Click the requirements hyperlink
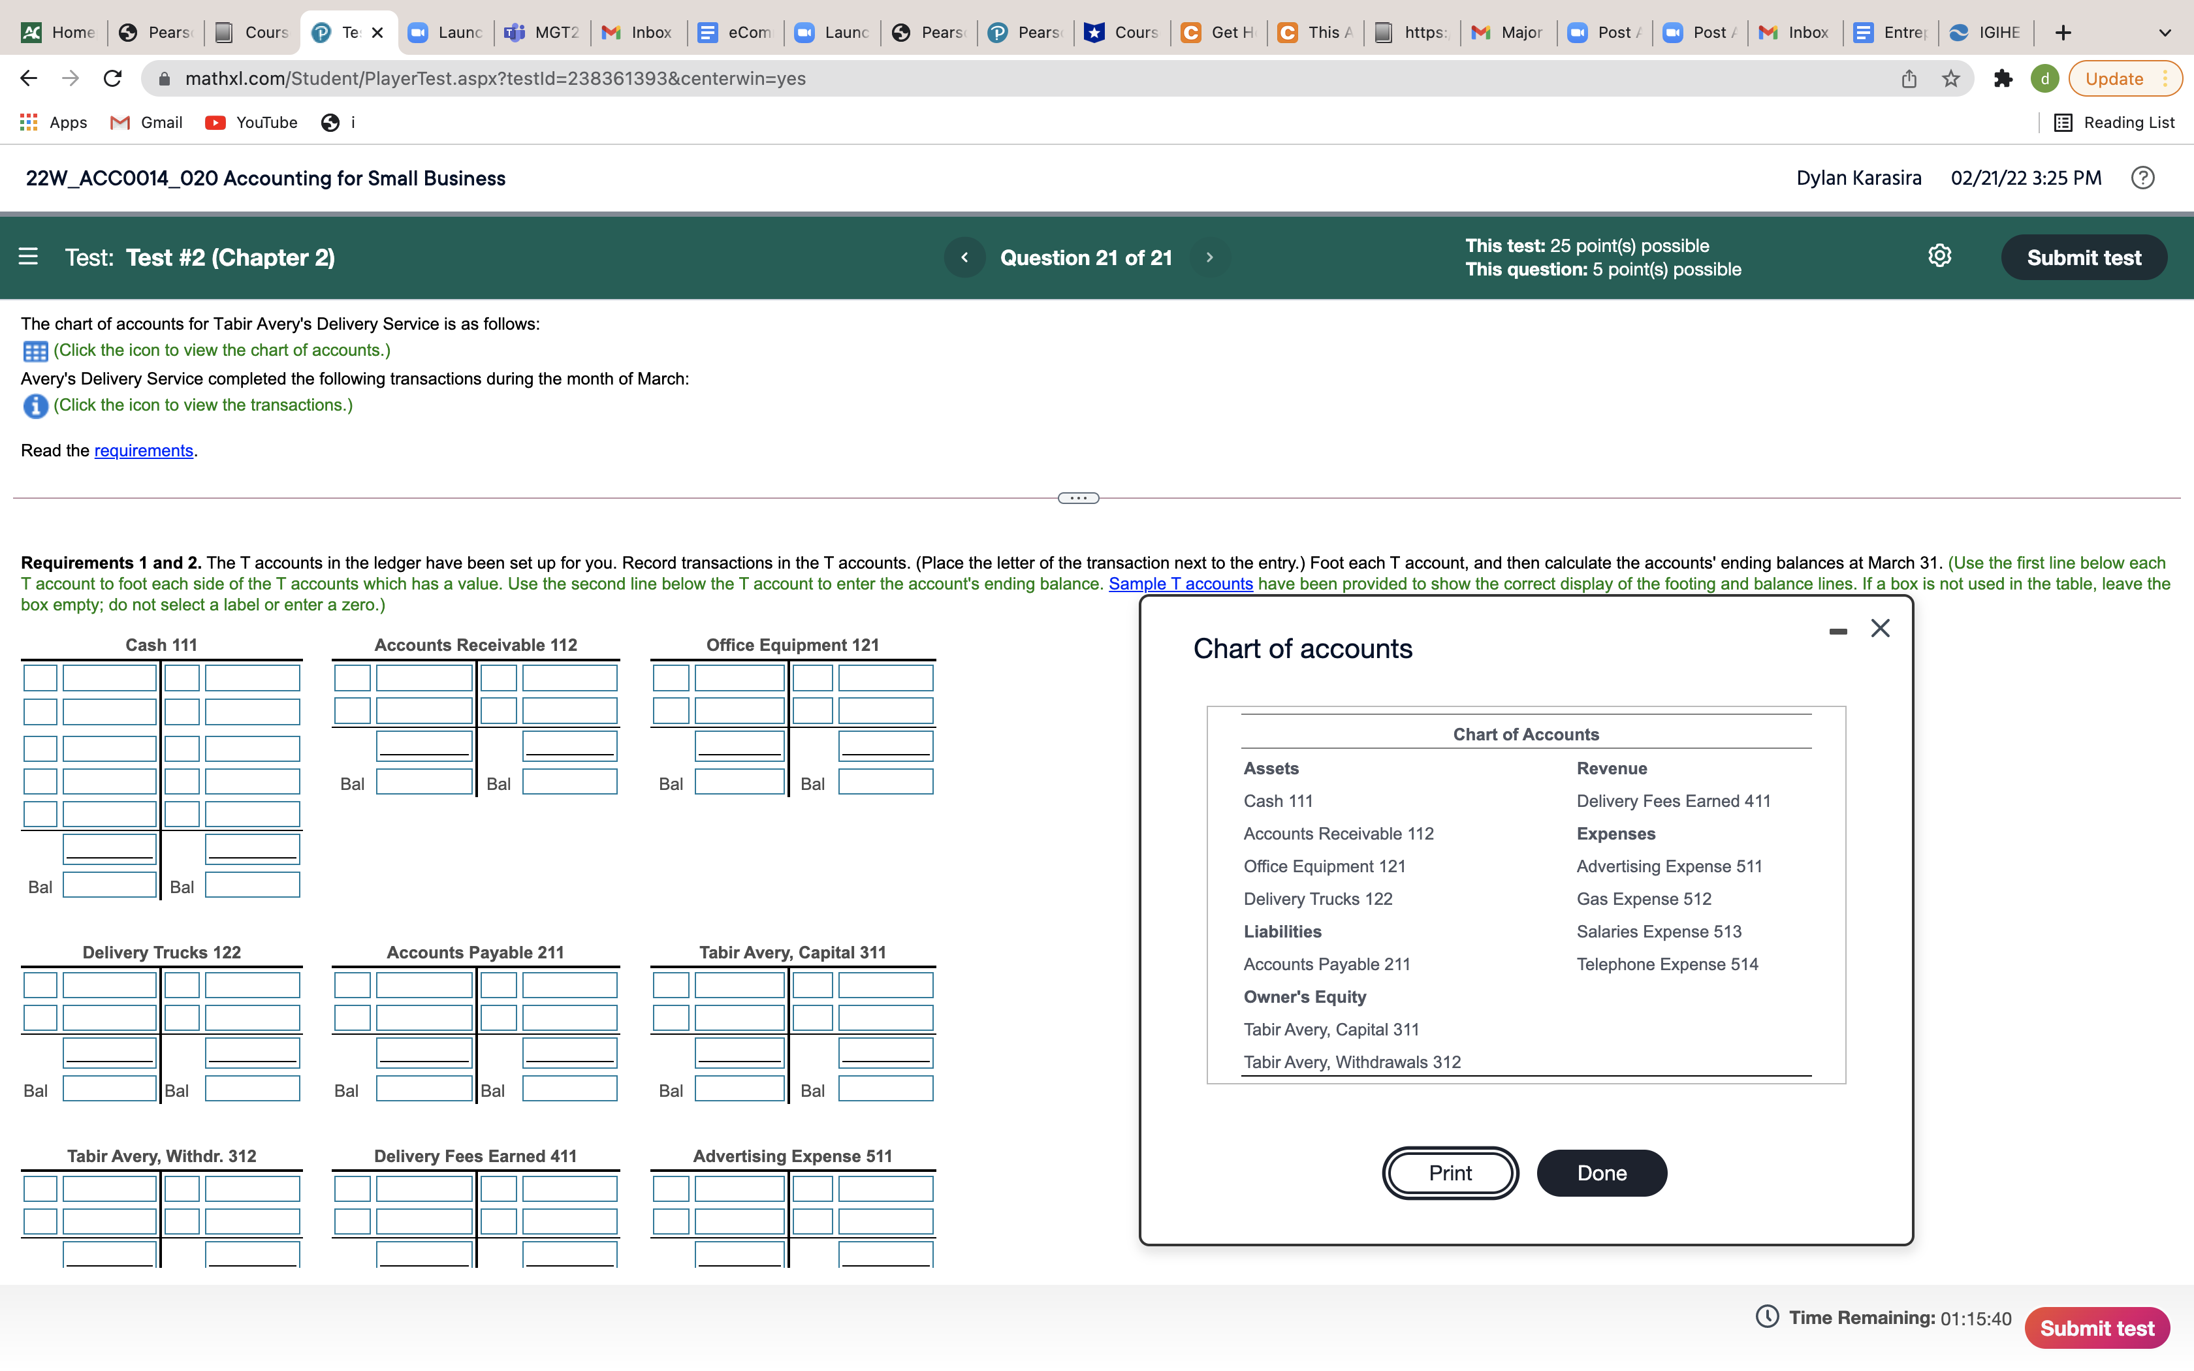Image resolution: width=2194 pixels, height=1371 pixels. pyautogui.click(x=144, y=450)
